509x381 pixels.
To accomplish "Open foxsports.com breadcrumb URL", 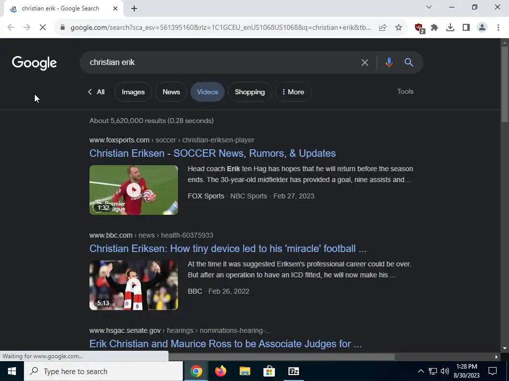I will point(171,140).
